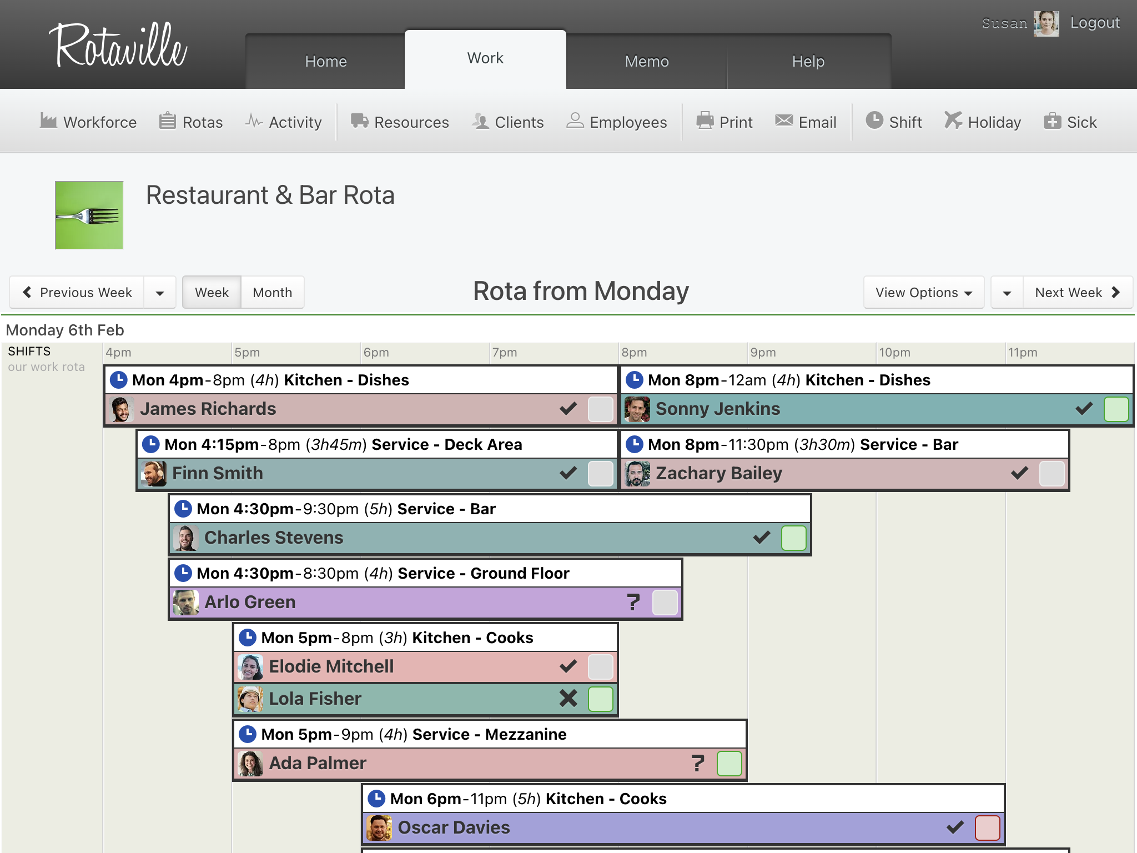Click the Restaurant & Bar Rota fork thumbnail

[89, 215]
